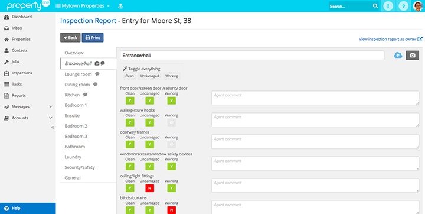Screen dimensions: 425x214
Task: Open the alerts exclamation icon
Action: [x=388, y=6]
